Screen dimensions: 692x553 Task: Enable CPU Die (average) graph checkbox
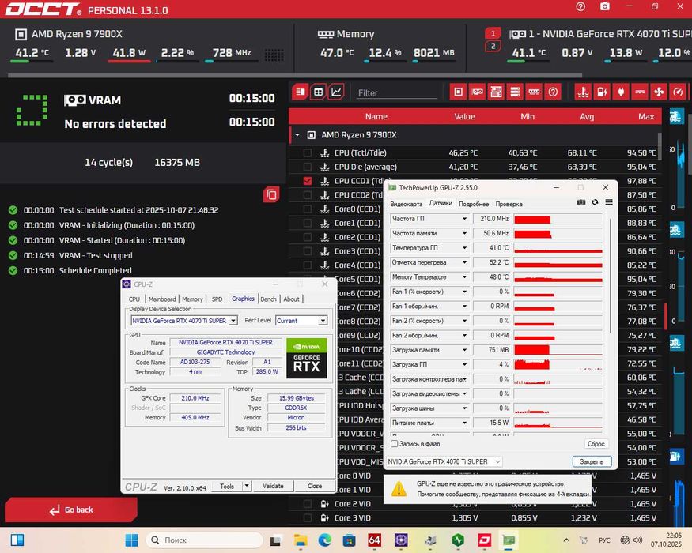tap(307, 167)
